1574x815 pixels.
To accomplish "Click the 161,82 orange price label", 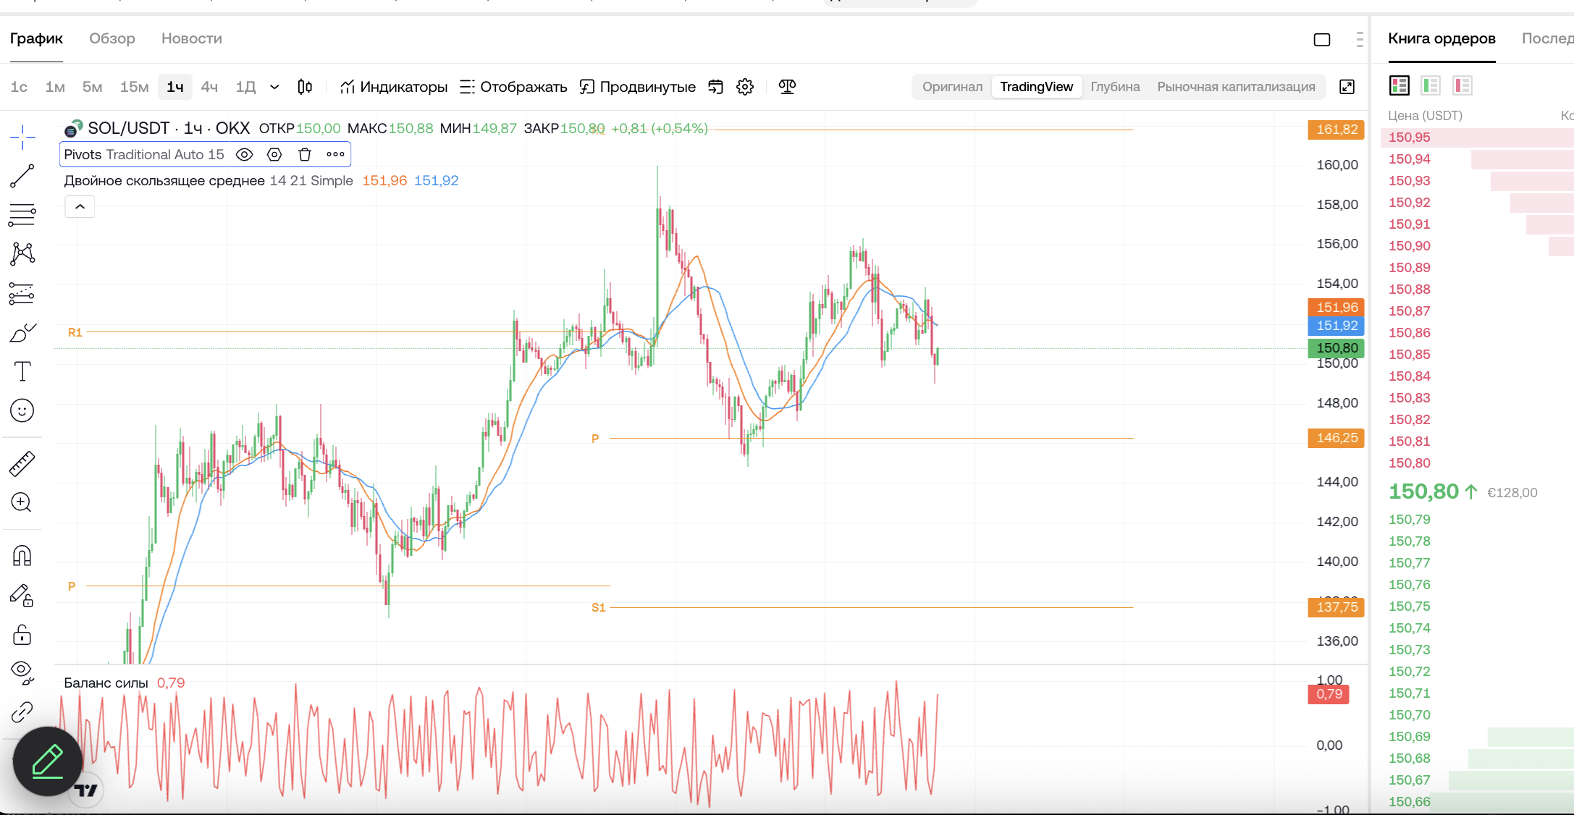I will [1336, 130].
